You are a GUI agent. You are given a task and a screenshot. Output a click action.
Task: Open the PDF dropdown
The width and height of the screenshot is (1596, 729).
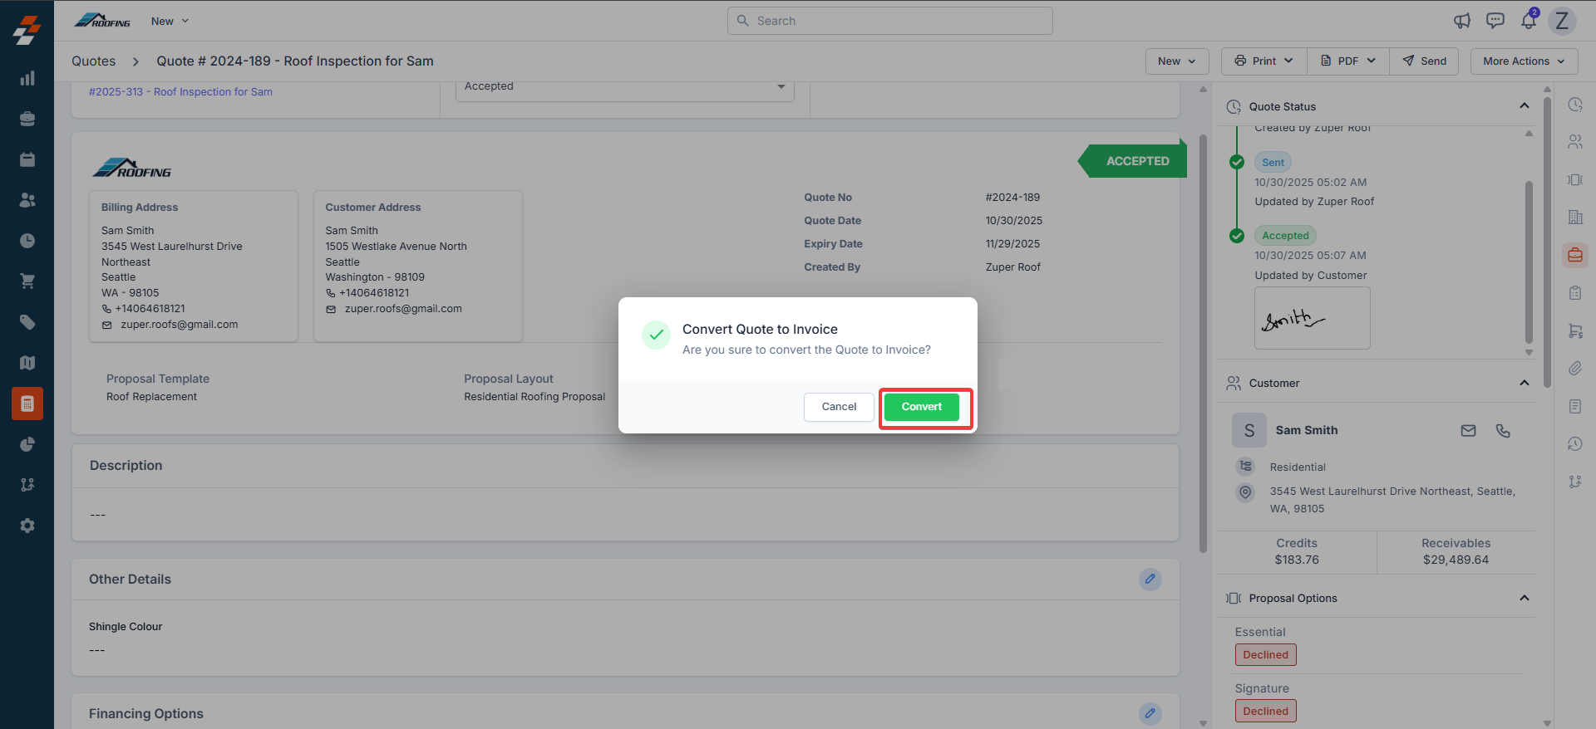[1348, 61]
